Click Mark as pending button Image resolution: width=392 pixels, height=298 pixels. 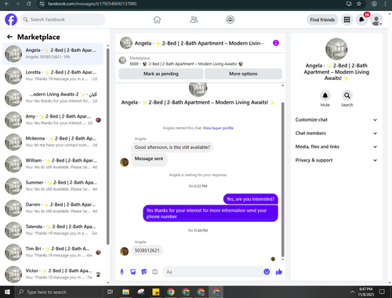coord(161,74)
